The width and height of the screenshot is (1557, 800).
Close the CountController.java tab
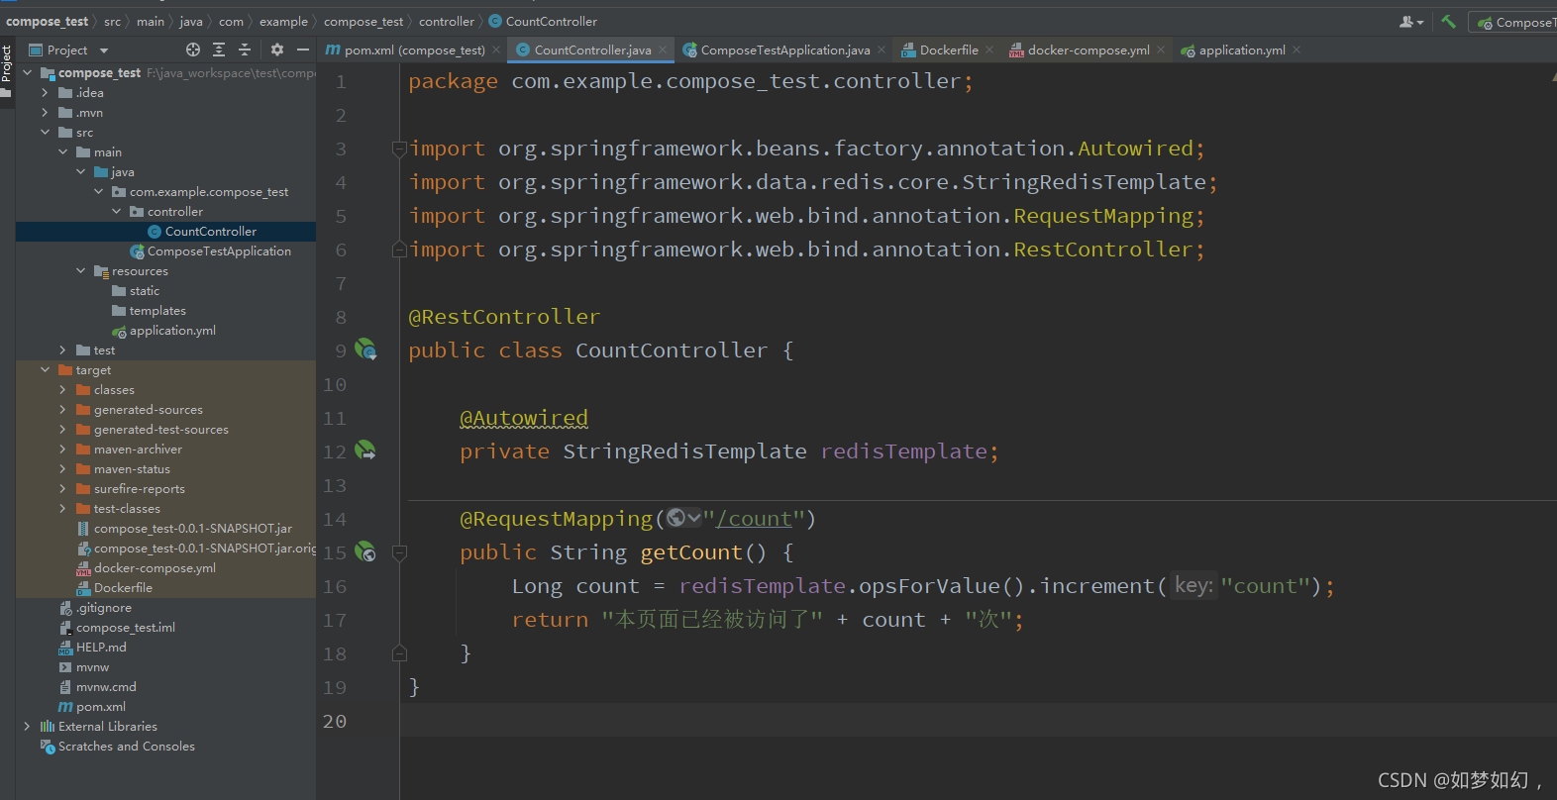(663, 50)
